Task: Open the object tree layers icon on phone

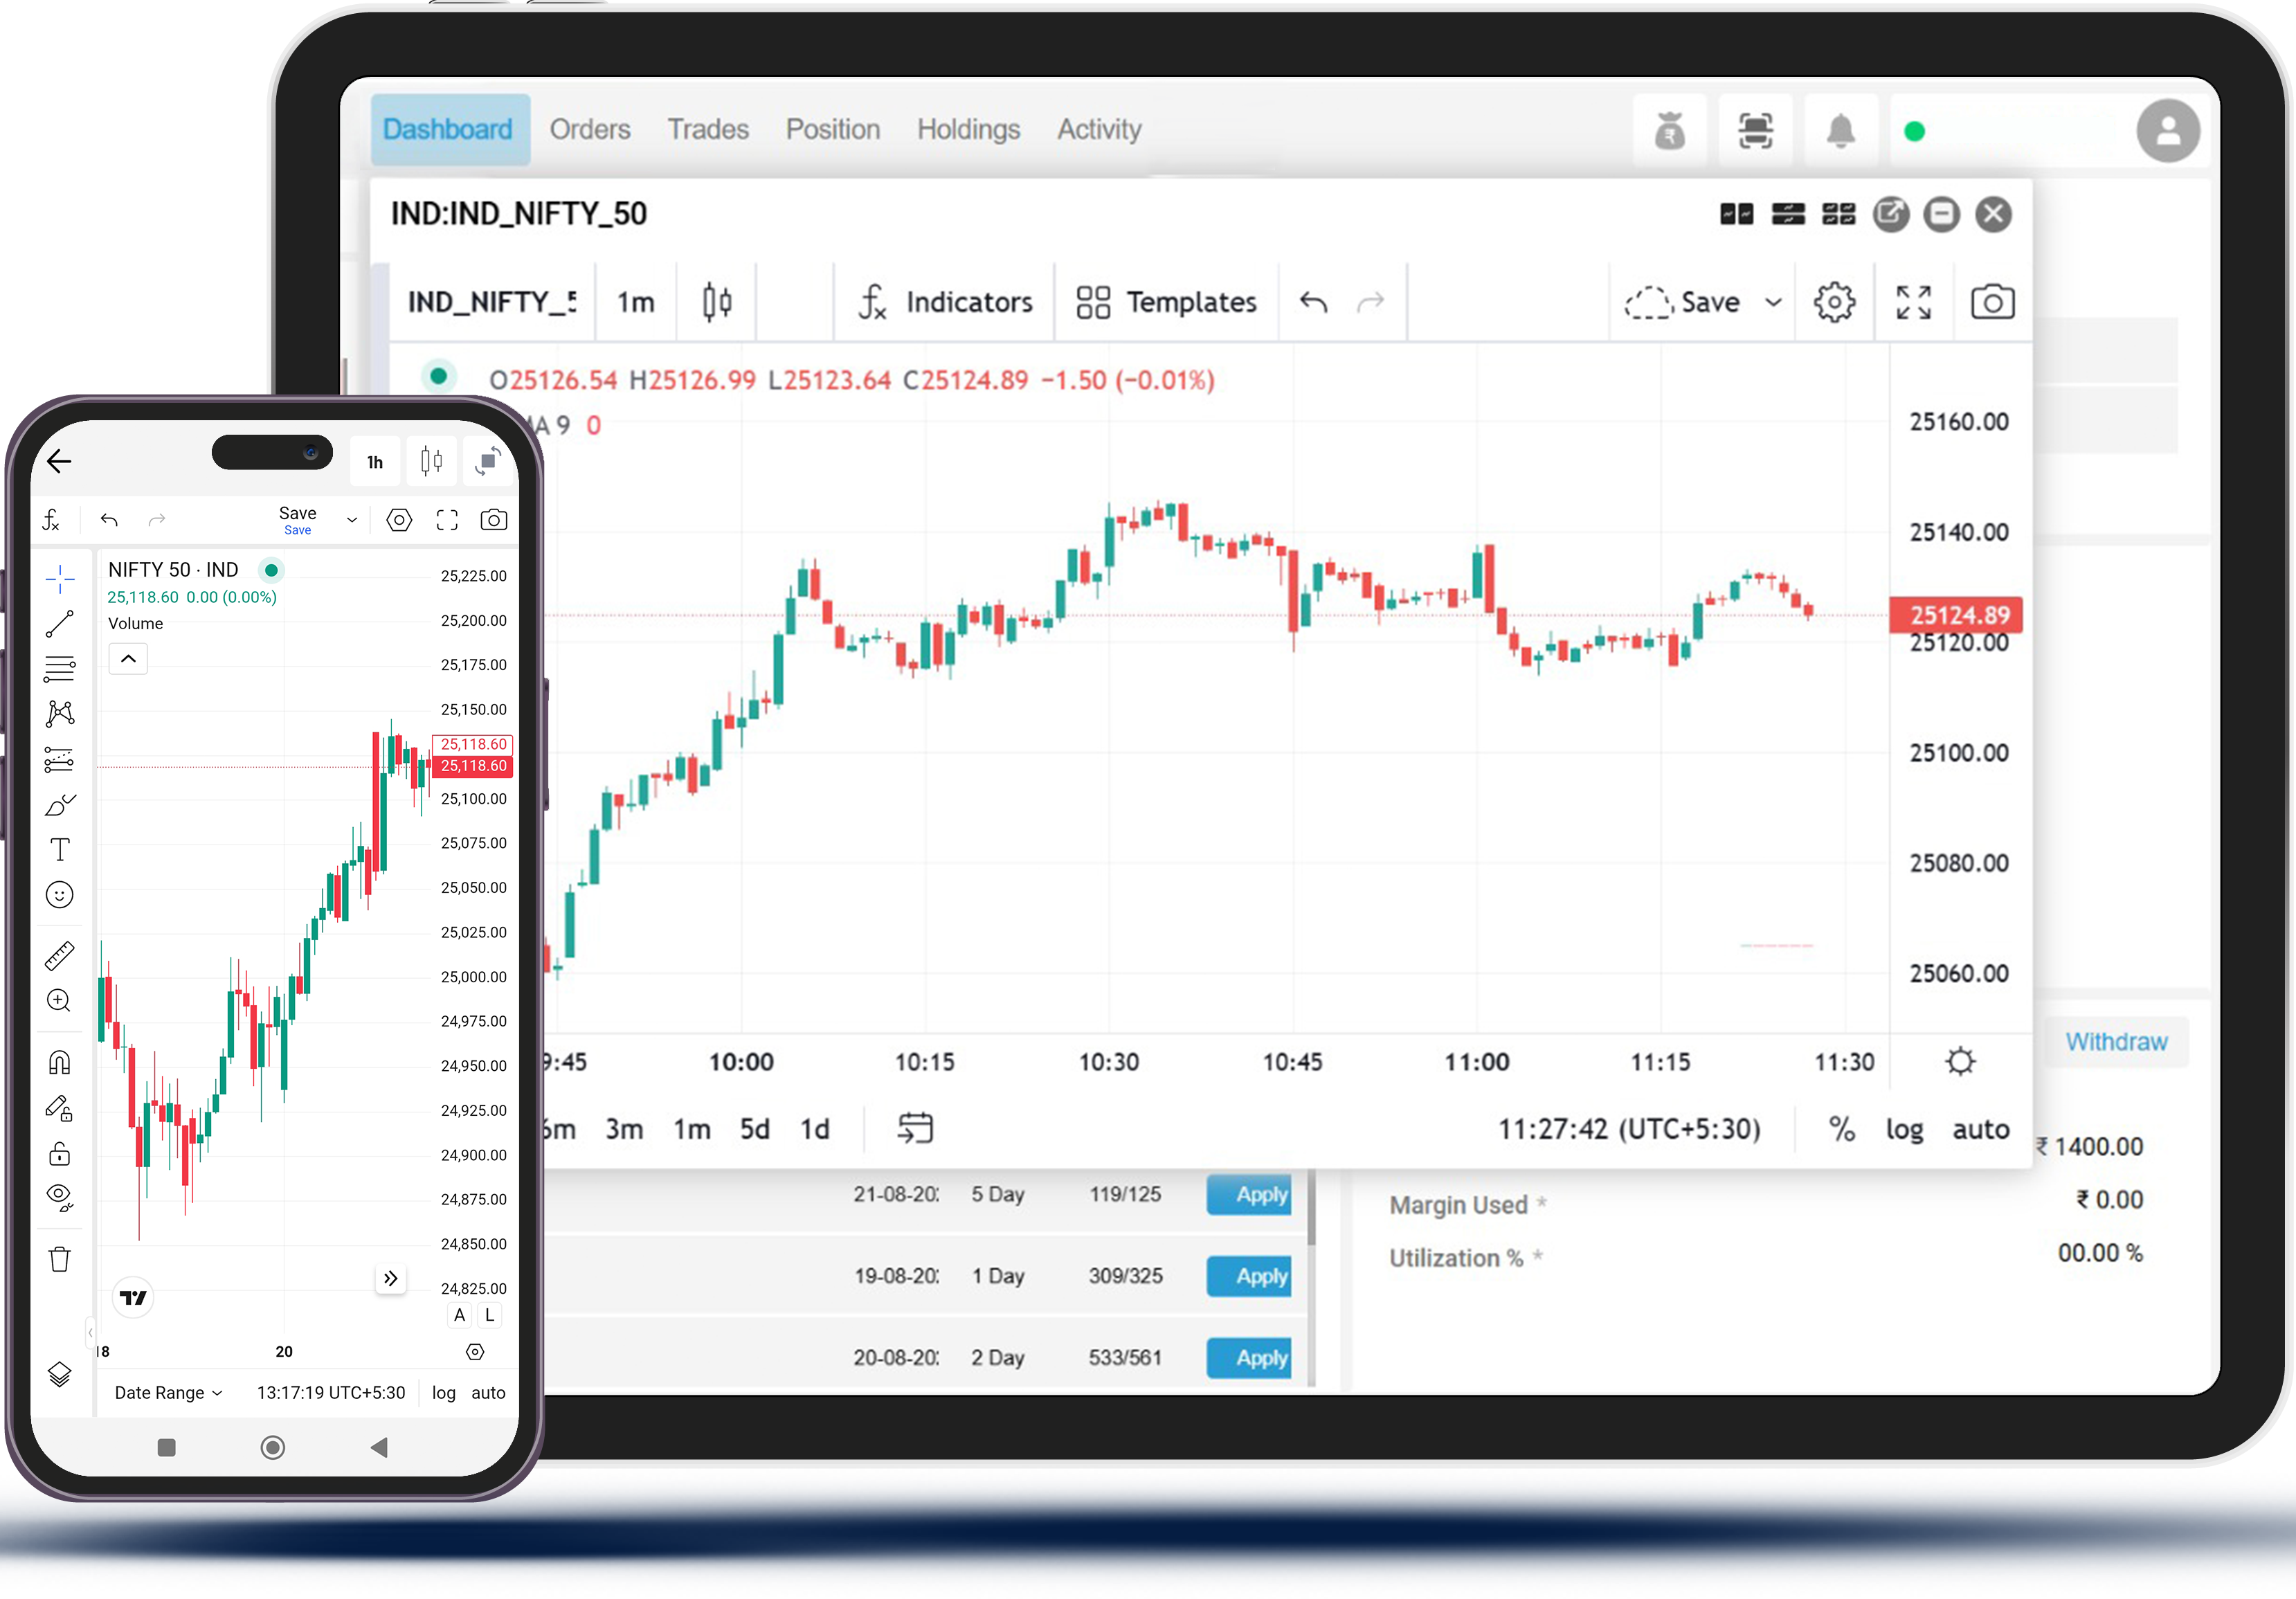Action: (x=60, y=1375)
